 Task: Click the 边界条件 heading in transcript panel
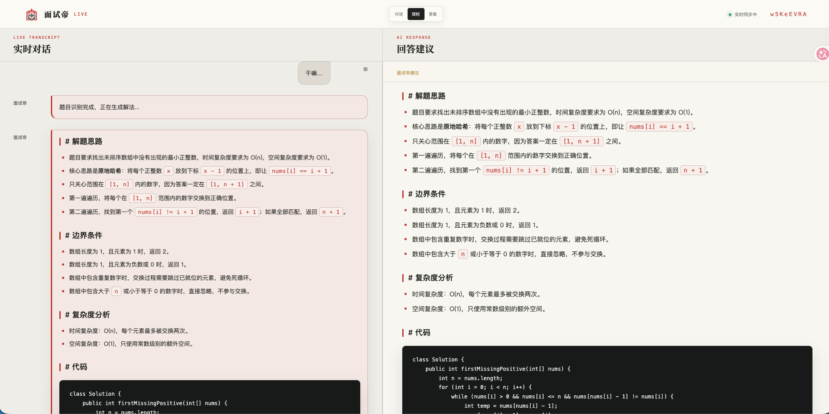[84, 235]
